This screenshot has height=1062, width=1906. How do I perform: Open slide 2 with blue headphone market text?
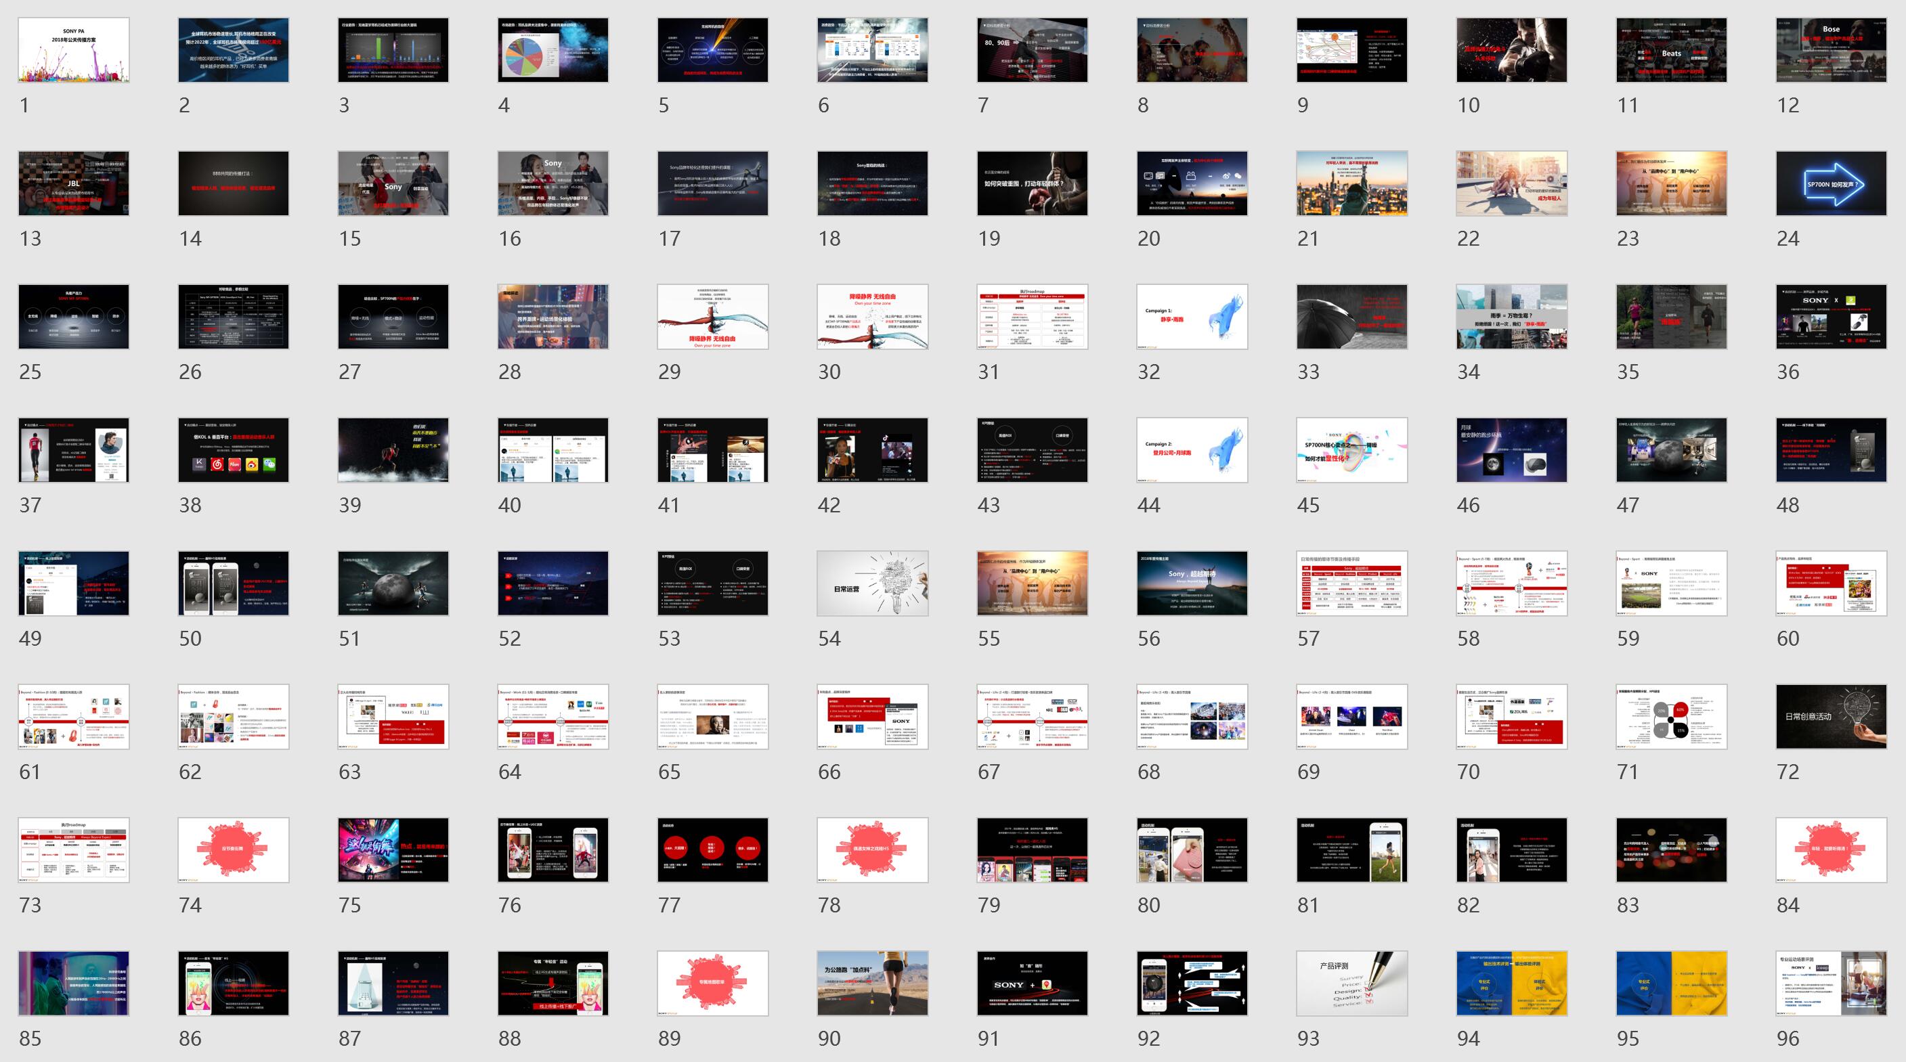234,50
